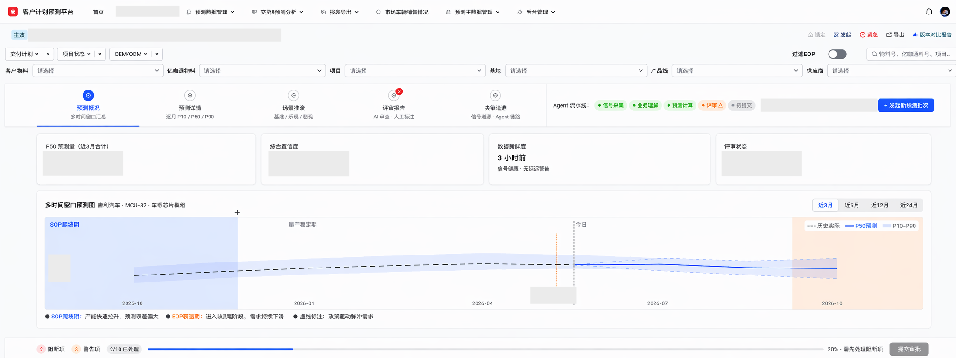Select the 决策追溯 step circle icon
The height and width of the screenshot is (358, 956).
(x=495, y=96)
